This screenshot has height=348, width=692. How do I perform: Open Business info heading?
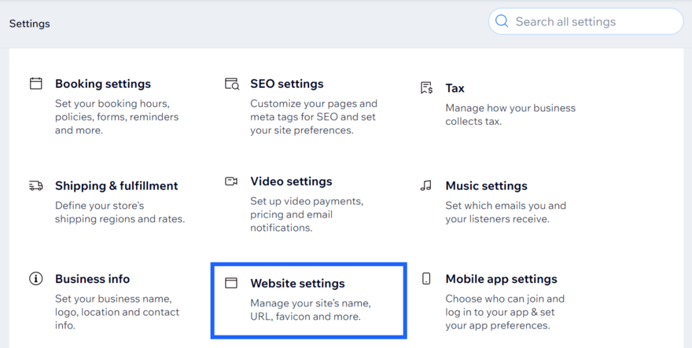pos(92,279)
